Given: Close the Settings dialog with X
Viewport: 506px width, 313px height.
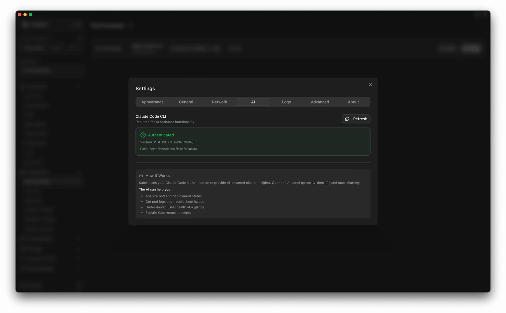Looking at the screenshot, I should pos(370,85).
